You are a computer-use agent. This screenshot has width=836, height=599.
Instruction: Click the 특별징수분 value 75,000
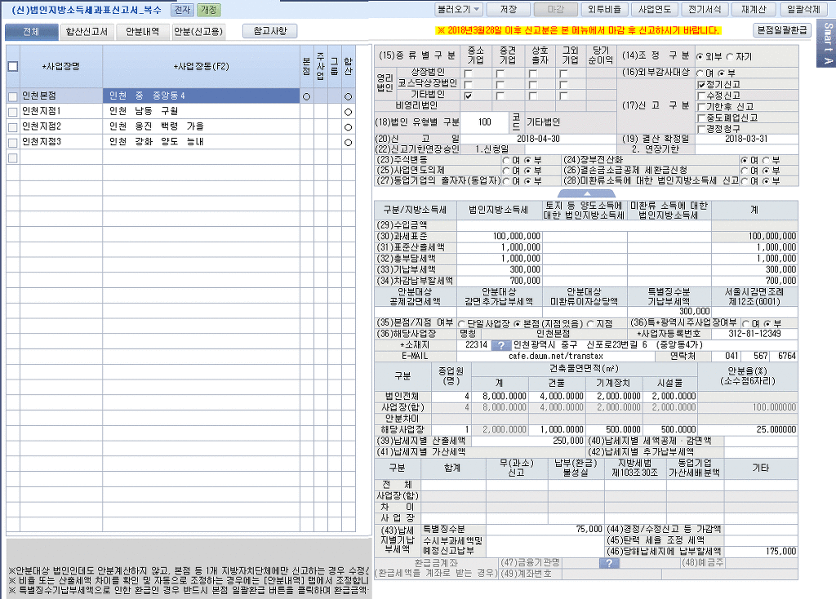(x=545, y=529)
